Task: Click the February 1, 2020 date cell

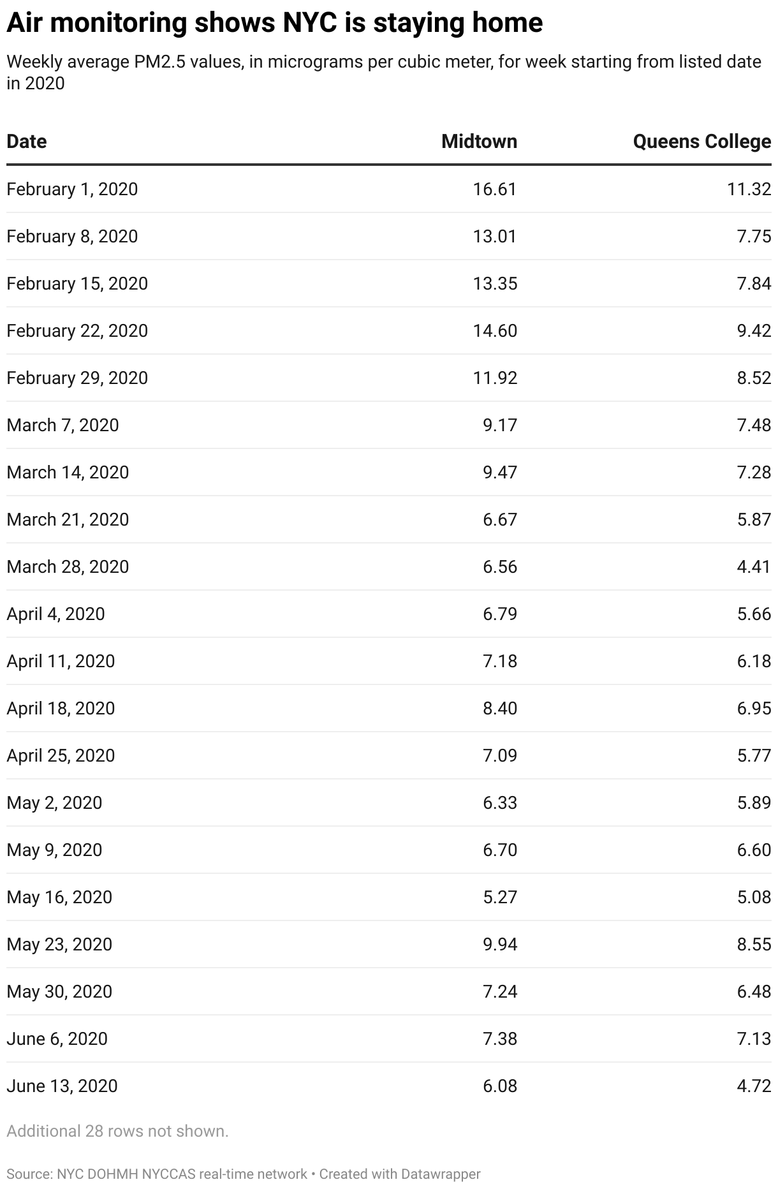Action: tap(72, 189)
